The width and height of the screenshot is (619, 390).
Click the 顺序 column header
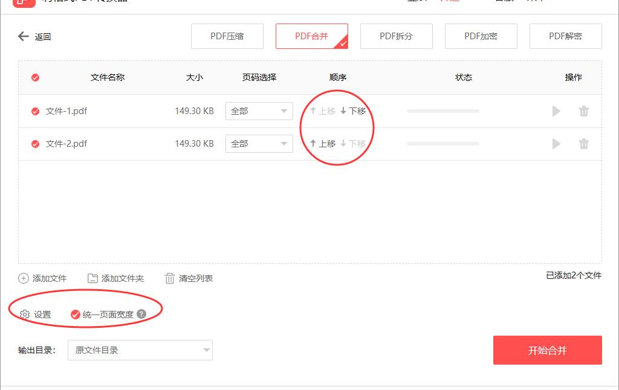[x=337, y=77]
